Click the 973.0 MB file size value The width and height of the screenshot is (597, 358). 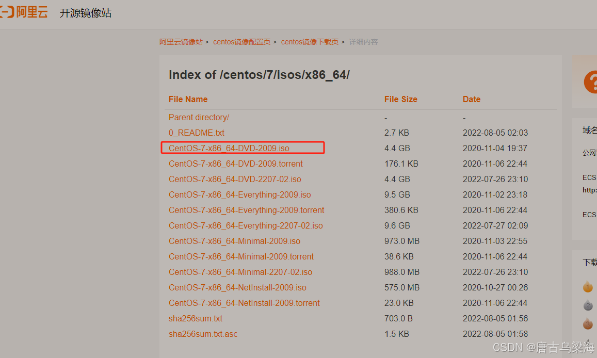tap(401, 241)
